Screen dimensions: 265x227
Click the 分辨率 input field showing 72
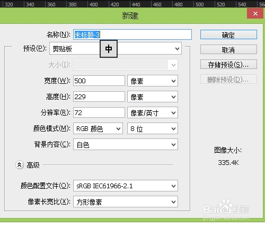99,112
